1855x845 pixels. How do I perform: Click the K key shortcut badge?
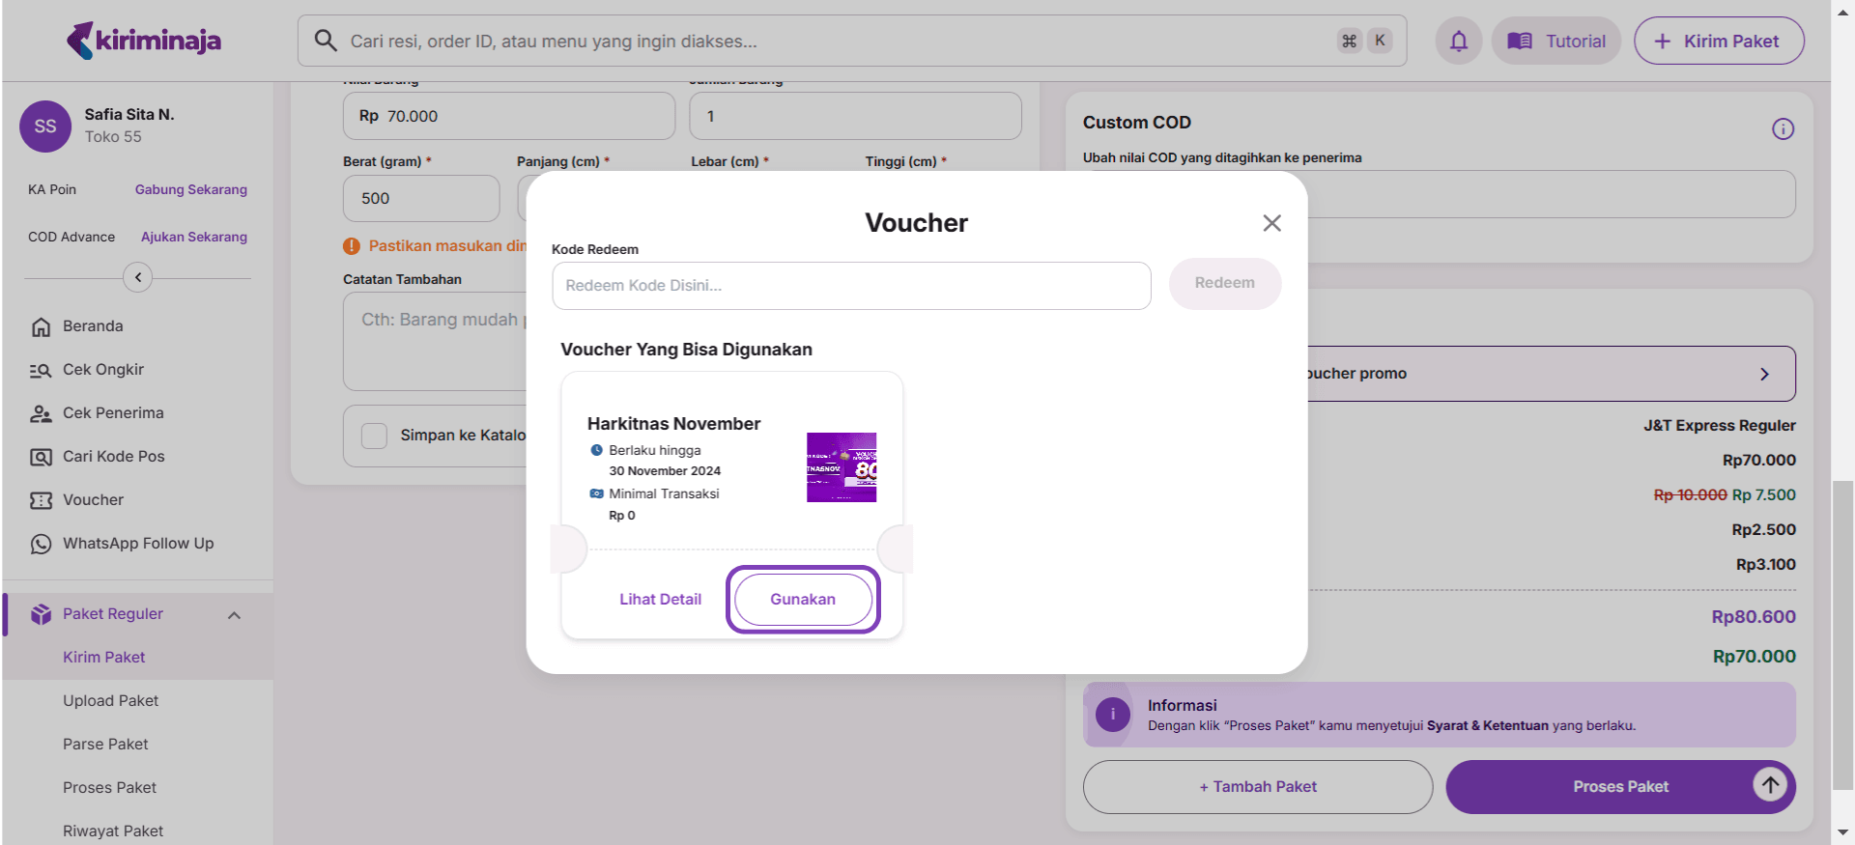point(1380,41)
